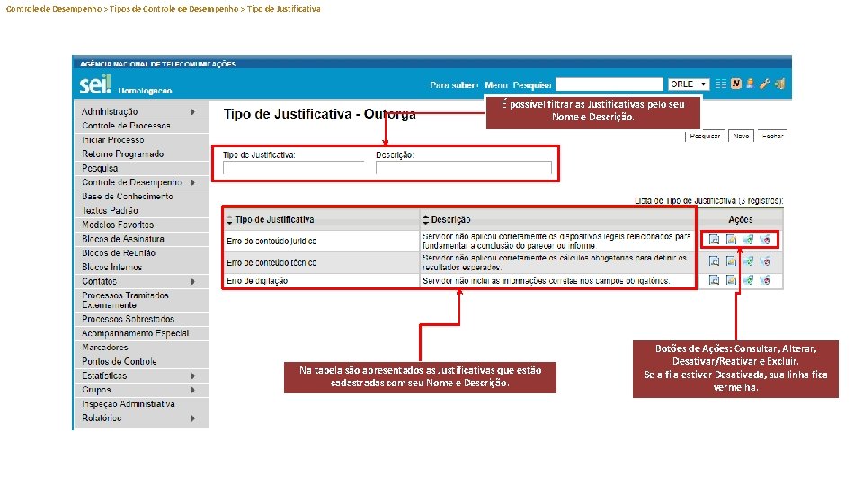
Task: Click Tipos de Controle de Desempenho breadcrumb
Action: tap(173, 9)
